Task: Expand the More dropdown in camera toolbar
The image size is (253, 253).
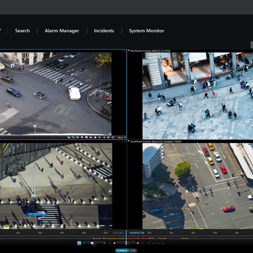Action: click(x=122, y=138)
